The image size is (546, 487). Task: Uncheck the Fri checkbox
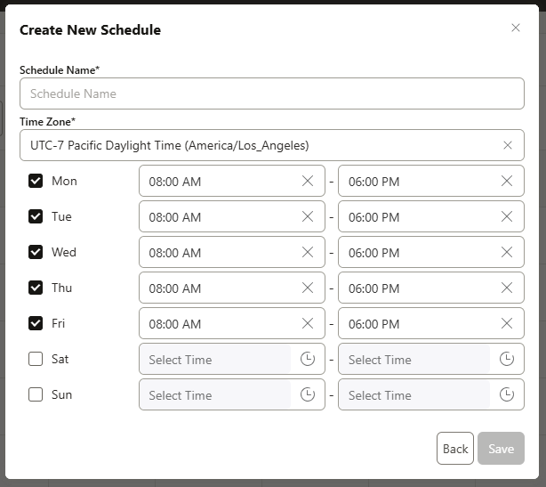pyautogui.click(x=36, y=323)
